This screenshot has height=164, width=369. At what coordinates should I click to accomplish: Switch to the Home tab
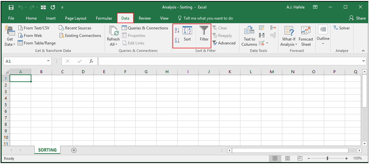(x=31, y=18)
